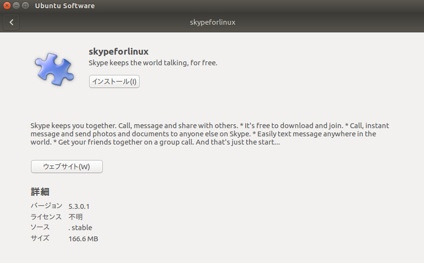Click the 'Ubuntu Software' window title text
Viewport: 424px width, 263px height.
(64, 6)
